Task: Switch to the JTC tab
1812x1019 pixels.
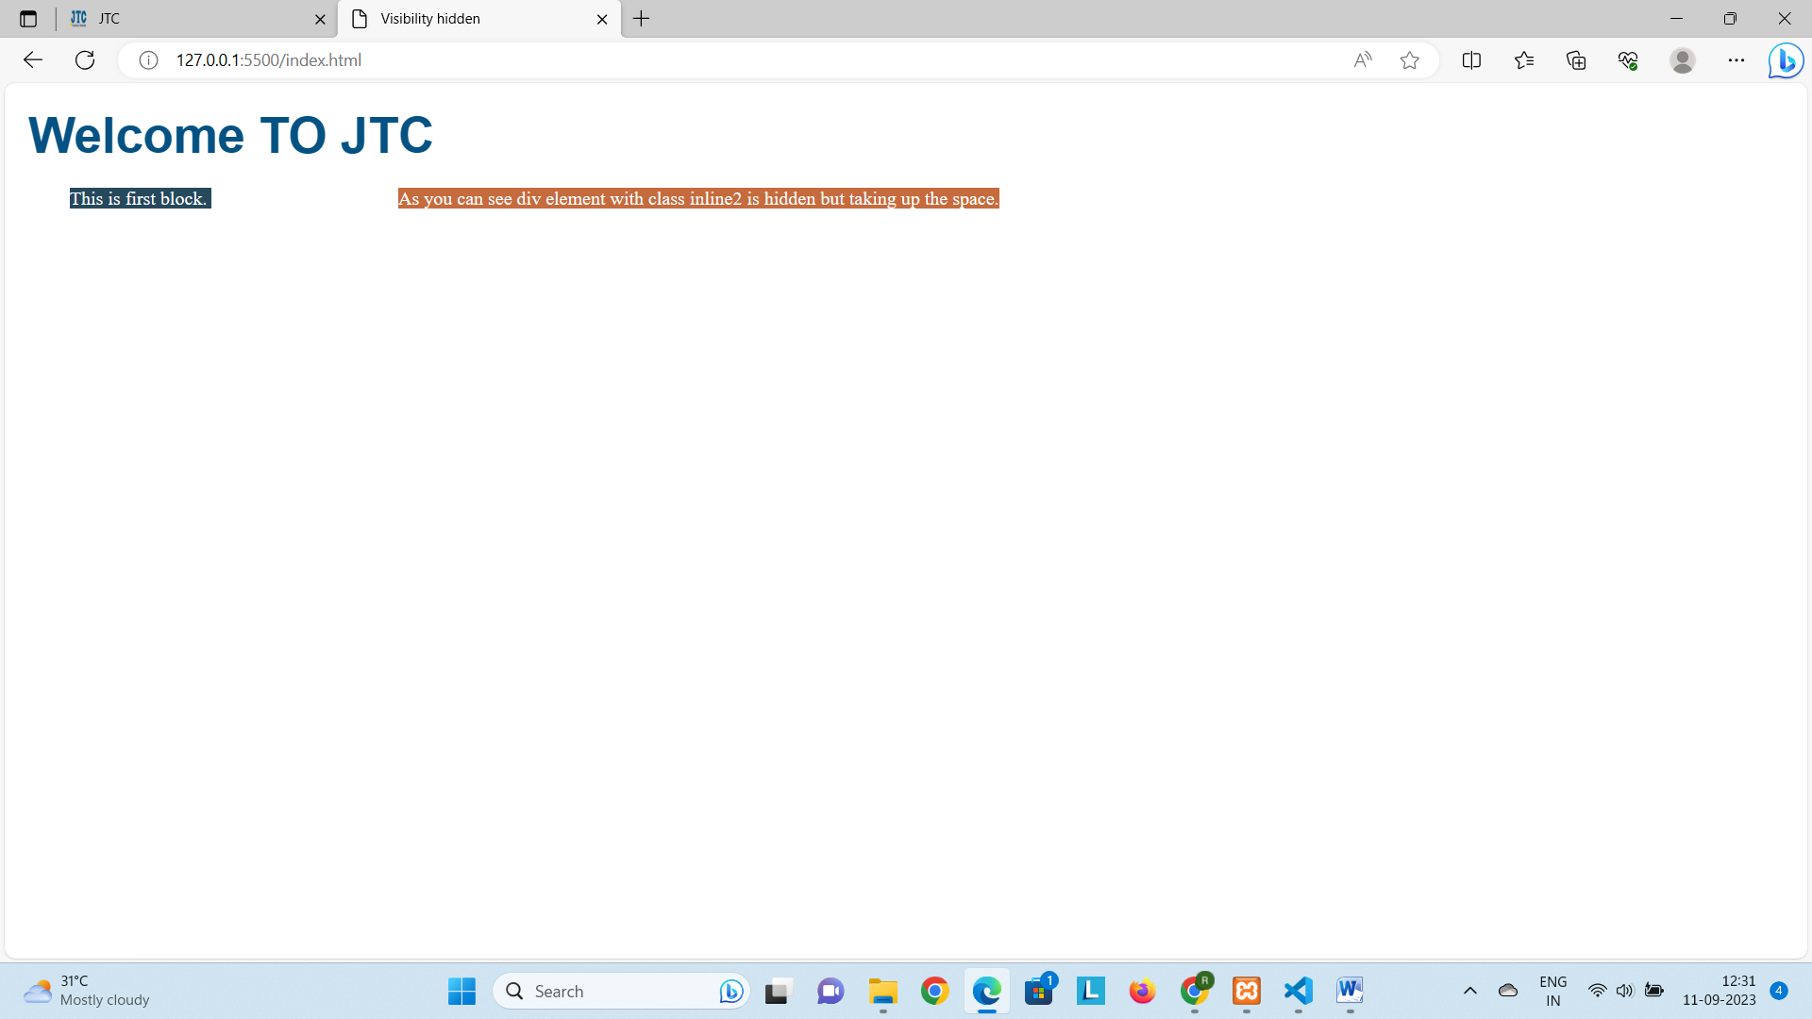Action: pyautogui.click(x=189, y=19)
